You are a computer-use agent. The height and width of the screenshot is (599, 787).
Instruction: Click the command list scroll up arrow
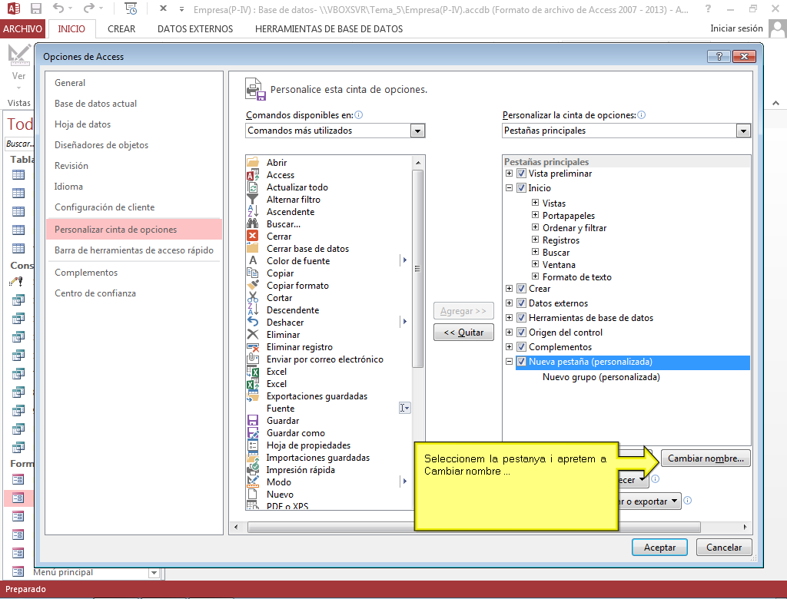pyautogui.click(x=417, y=163)
